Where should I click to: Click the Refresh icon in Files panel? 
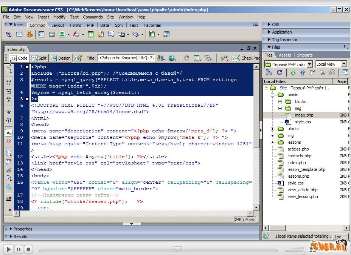280,72
